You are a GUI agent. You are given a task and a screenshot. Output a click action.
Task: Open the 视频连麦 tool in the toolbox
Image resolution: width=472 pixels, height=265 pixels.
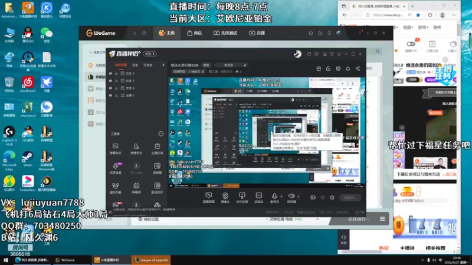[x=115, y=168]
